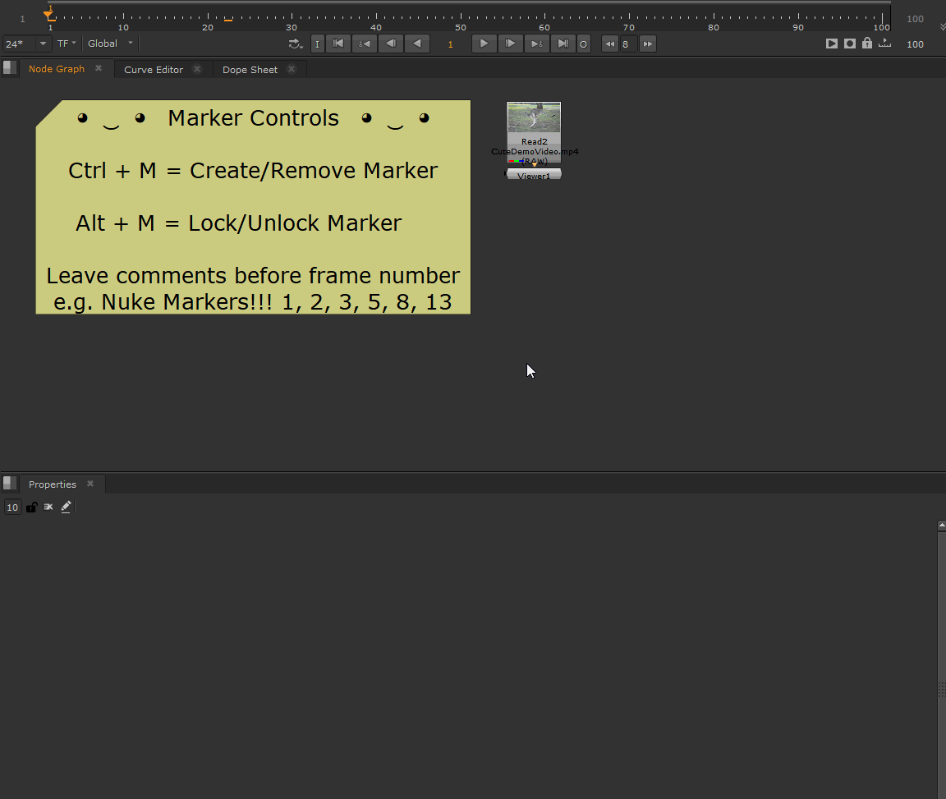Click the play forward button
The width and height of the screenshot is (946, 799).
click(484, 44)
